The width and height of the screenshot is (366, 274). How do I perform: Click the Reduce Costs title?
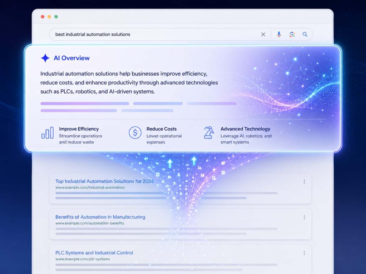[162, 129]
